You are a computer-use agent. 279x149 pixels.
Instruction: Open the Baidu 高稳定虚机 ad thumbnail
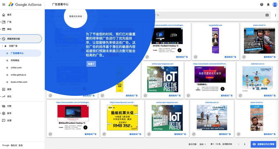[210, 75]
